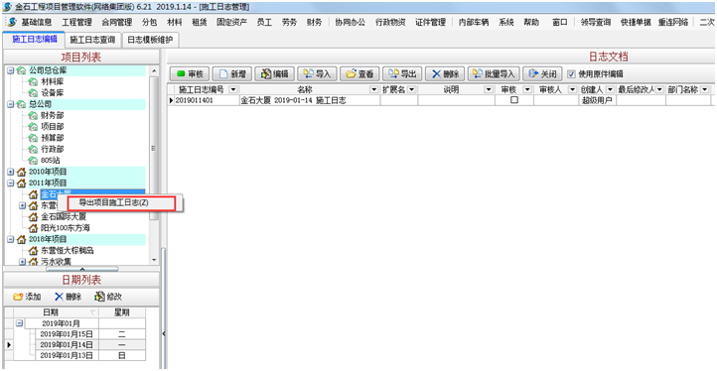Delete log document with 删除 button

pos(445,74)
